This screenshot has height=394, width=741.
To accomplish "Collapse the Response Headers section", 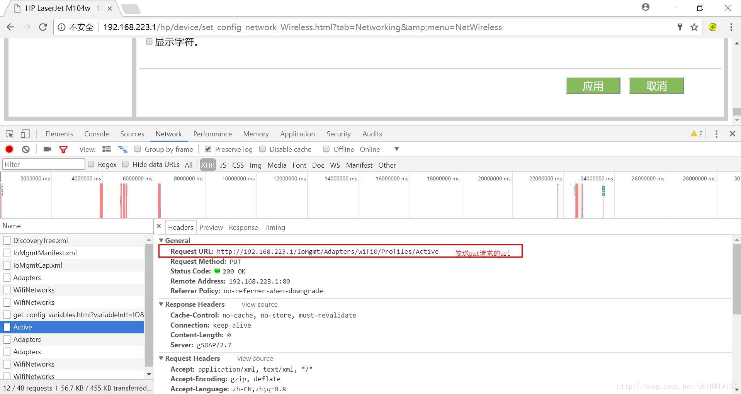I will (161, 304).
